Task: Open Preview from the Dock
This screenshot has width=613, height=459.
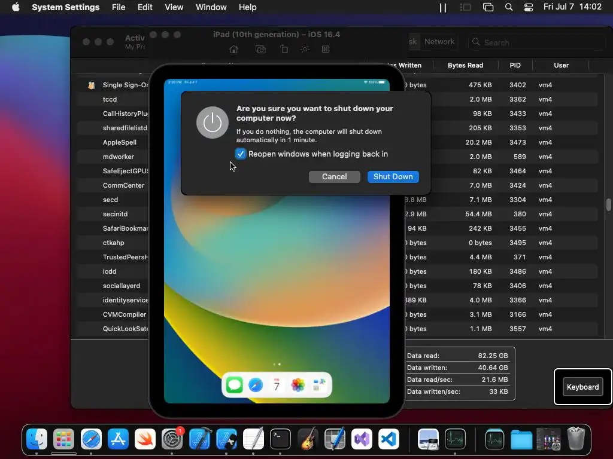Action: [x=428, y=439]
